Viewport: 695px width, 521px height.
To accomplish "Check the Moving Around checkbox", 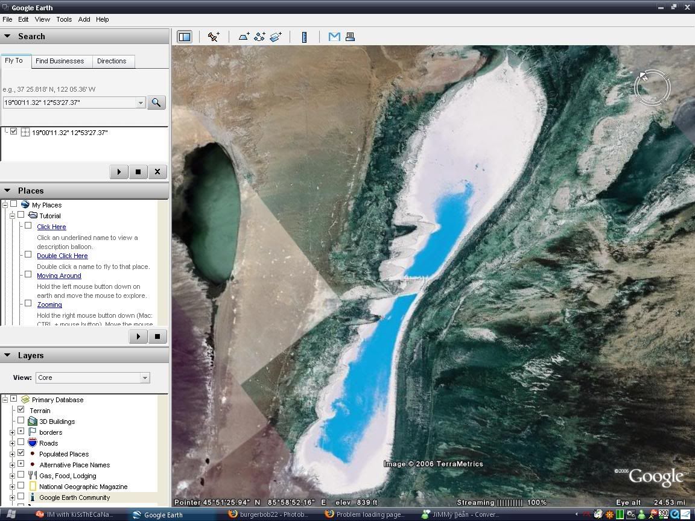I will 28,274.
